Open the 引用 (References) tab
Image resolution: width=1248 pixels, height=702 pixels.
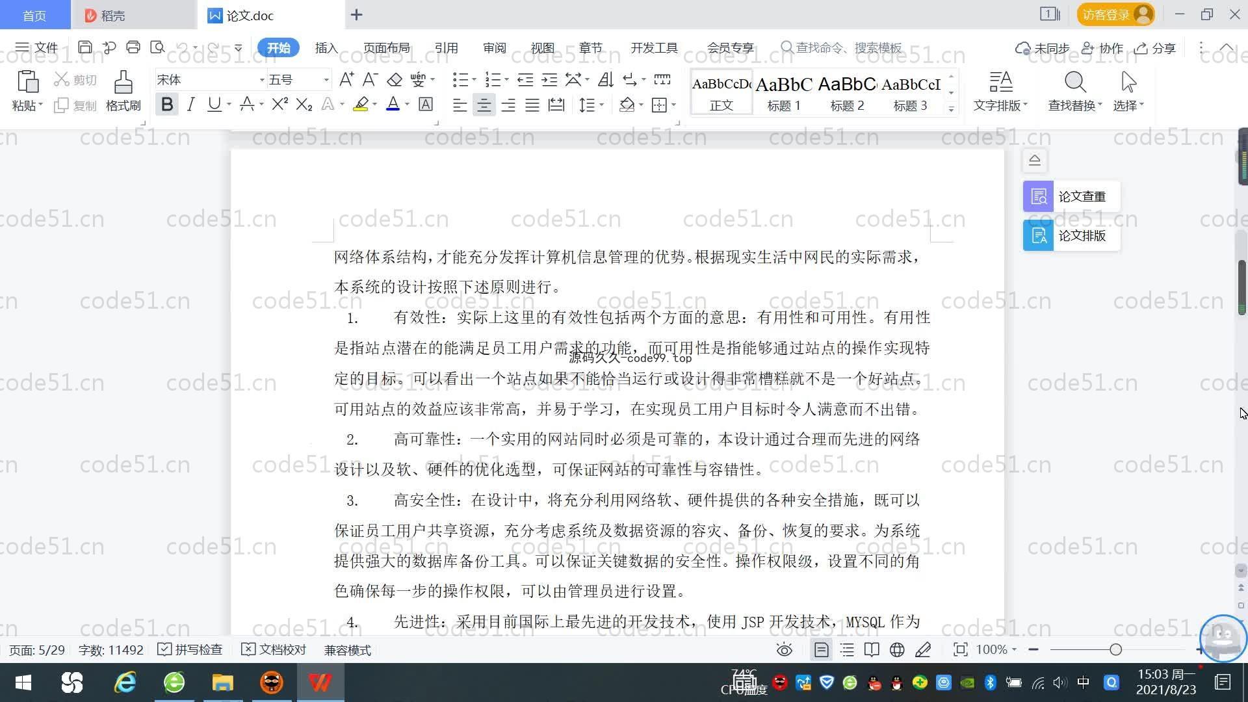point(447,47)
